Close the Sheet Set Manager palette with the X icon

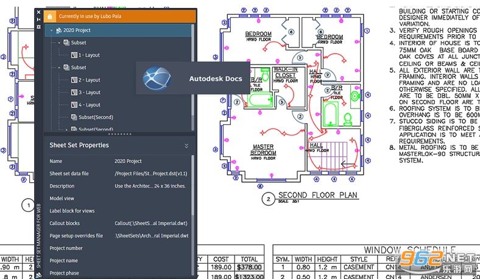pyautogui.click(x=38, y=12)
